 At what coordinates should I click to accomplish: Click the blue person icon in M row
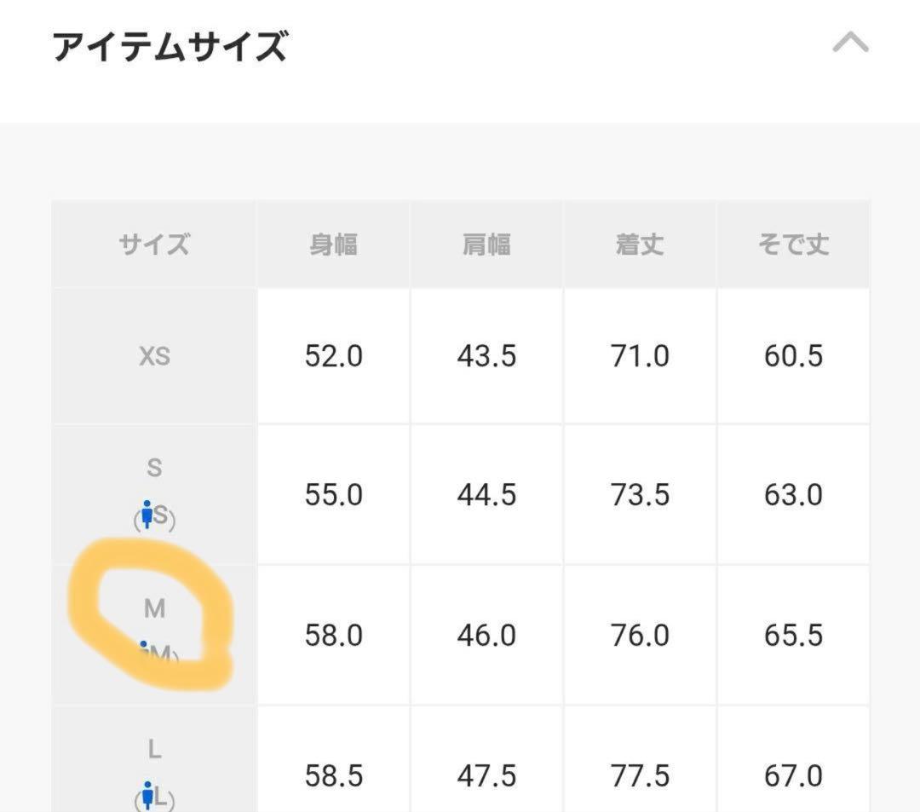click(144, 651)
